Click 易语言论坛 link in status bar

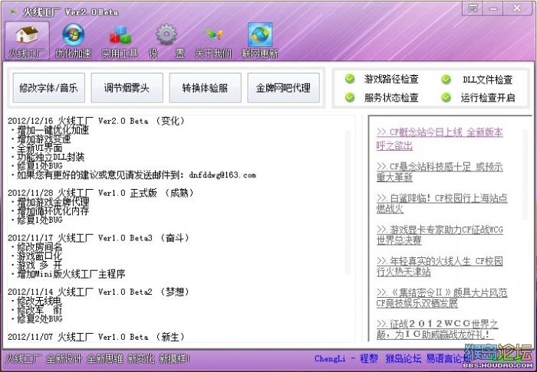(448, 359)
